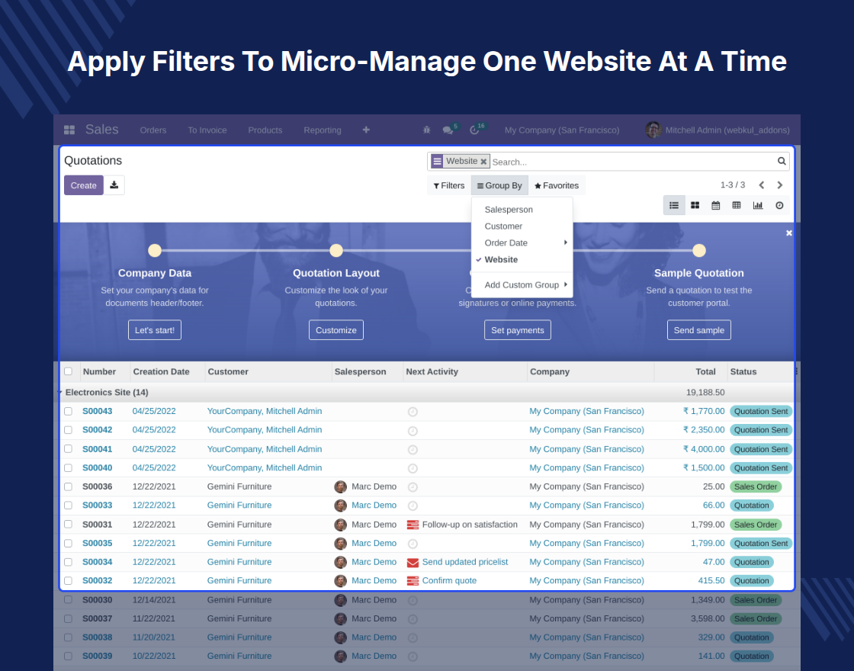Open the Favorites dropdown
The height and width of the screenshot is (671, 854).
pos(557,185)
